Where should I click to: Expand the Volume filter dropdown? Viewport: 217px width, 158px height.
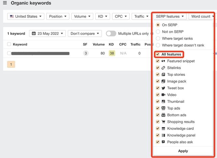pos(82,16)
